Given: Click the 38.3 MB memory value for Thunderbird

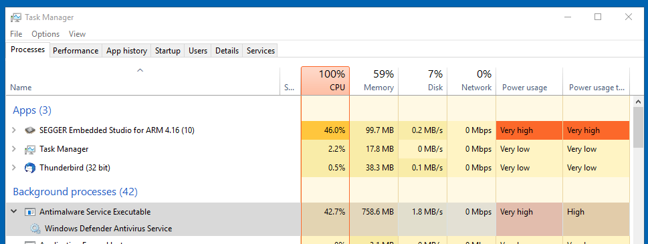Looking at the screenshot, I should click(379, 168).
